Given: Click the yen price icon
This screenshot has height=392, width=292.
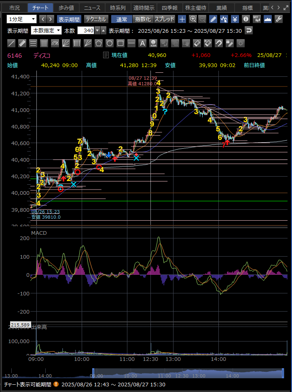Looking at the screenshot, I should point(235,19).
